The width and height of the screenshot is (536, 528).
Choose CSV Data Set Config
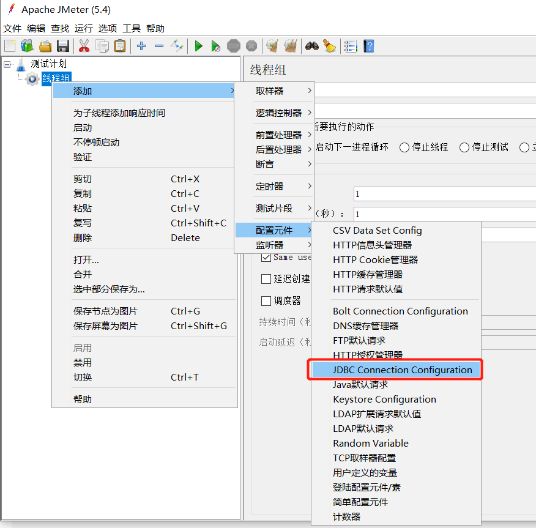click(396, 230)
